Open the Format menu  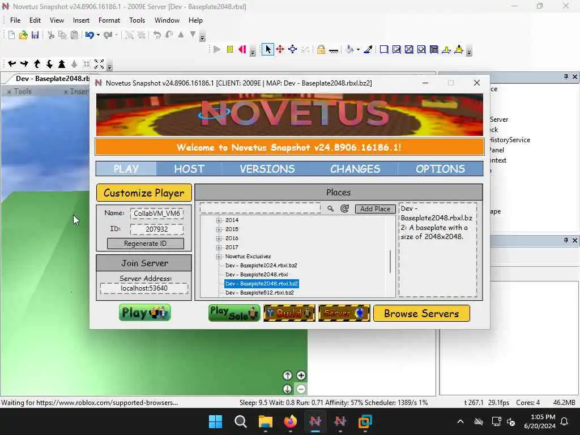click(x=109, y=20)
